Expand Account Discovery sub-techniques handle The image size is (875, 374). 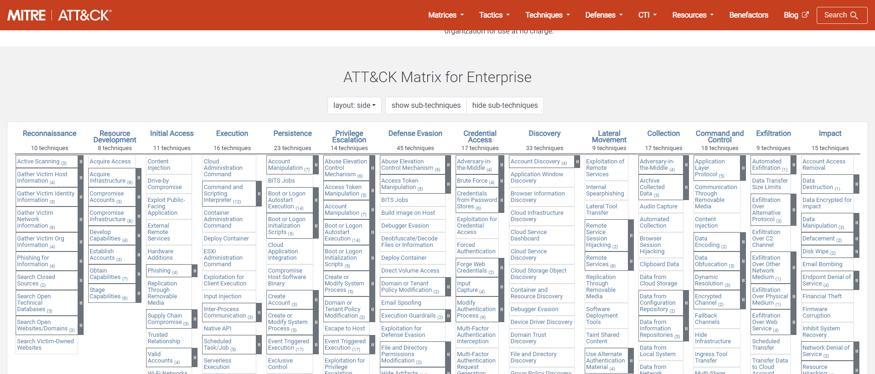[577, 162]
